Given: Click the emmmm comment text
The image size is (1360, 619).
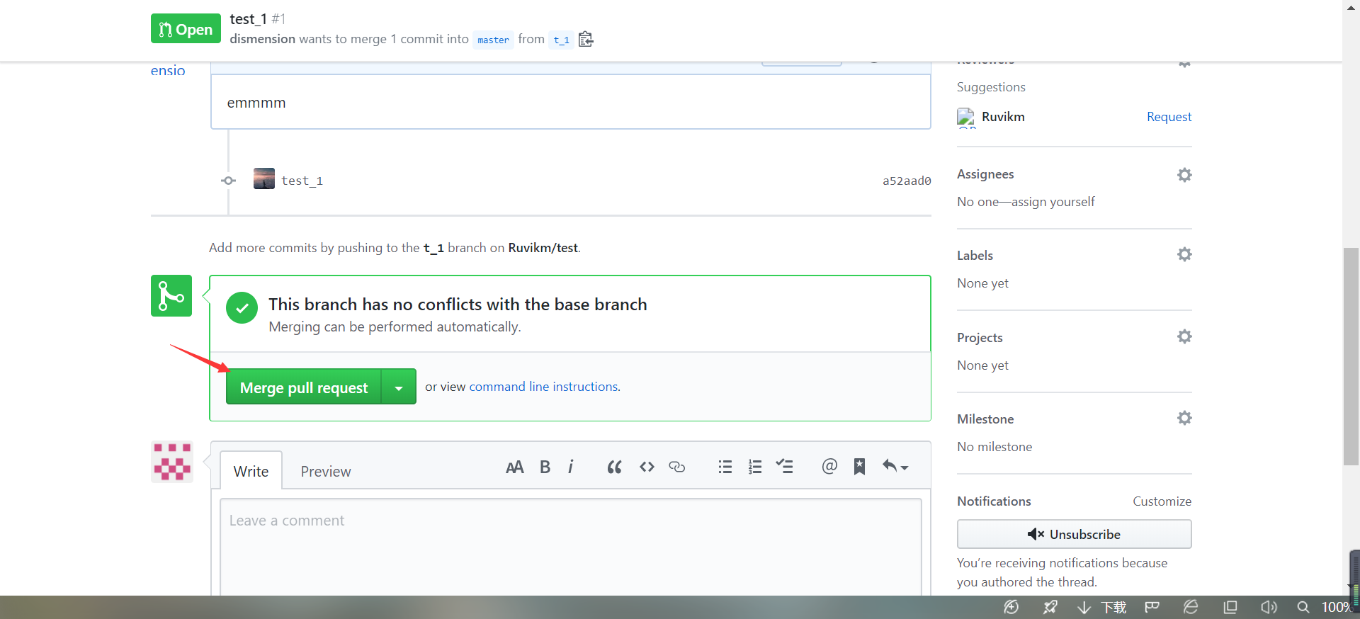Looking at the screenshot, I should 256,103.
